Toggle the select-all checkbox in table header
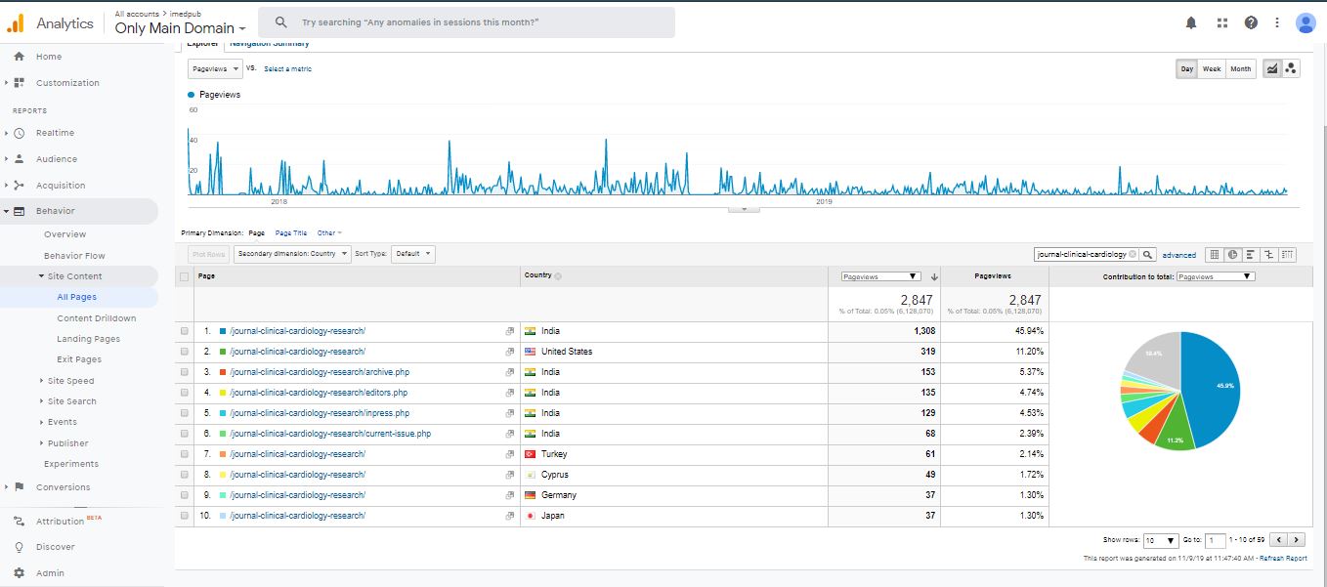Screen dimensions: 1327x587 (x=185, y=276)
